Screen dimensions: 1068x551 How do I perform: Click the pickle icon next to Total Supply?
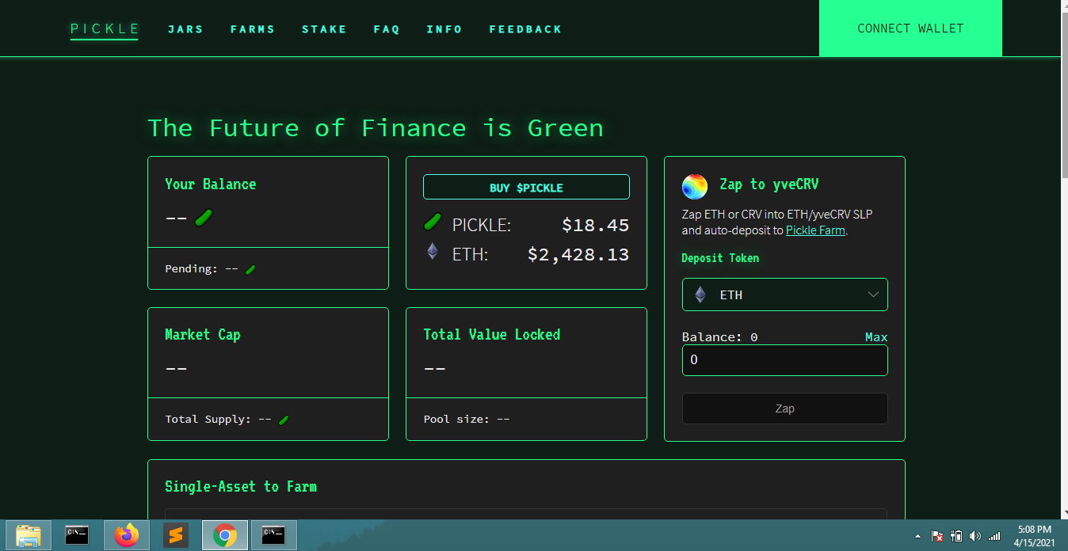283,419
